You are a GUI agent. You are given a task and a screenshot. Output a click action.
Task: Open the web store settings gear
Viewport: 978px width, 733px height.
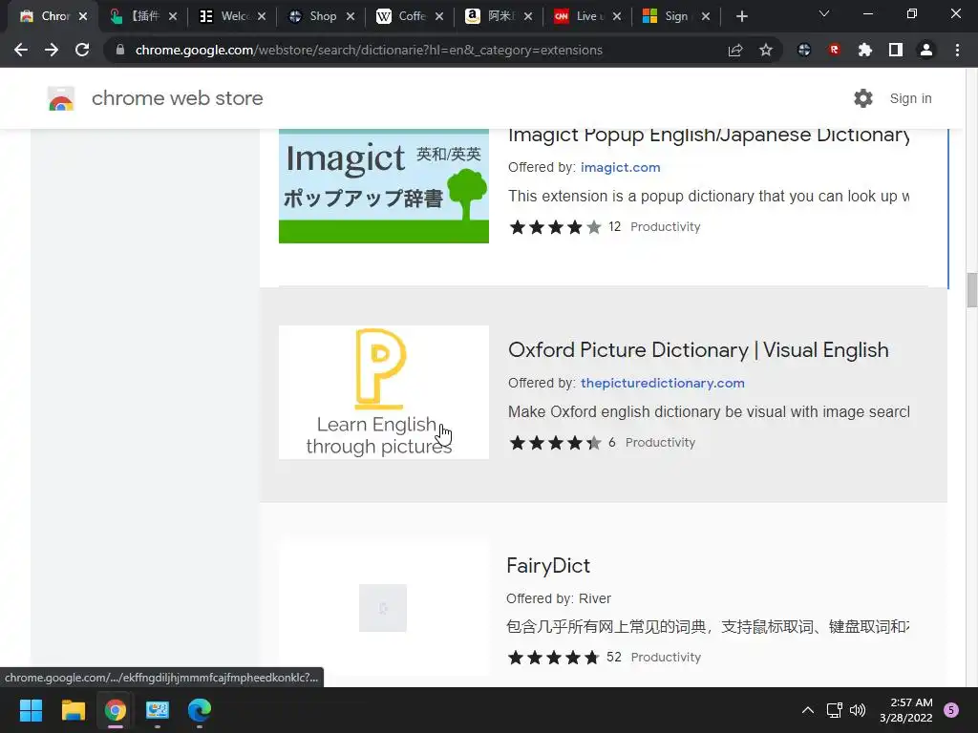point(863,98)
